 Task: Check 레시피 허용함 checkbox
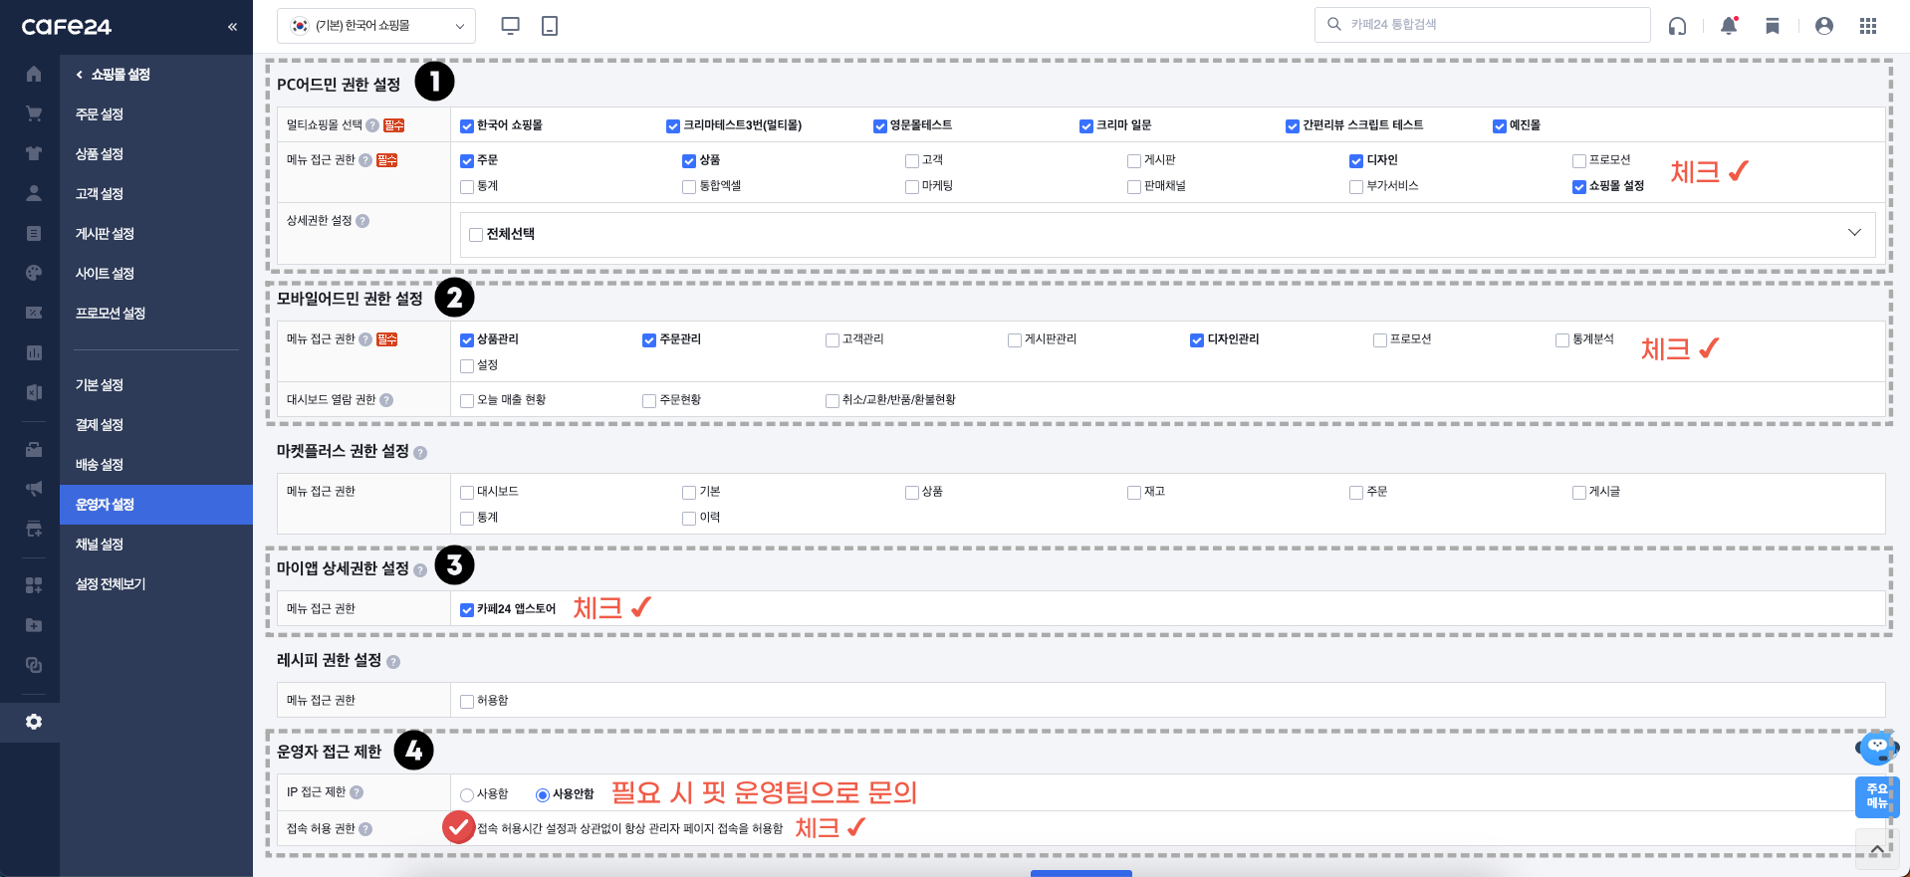coord(467,702)
